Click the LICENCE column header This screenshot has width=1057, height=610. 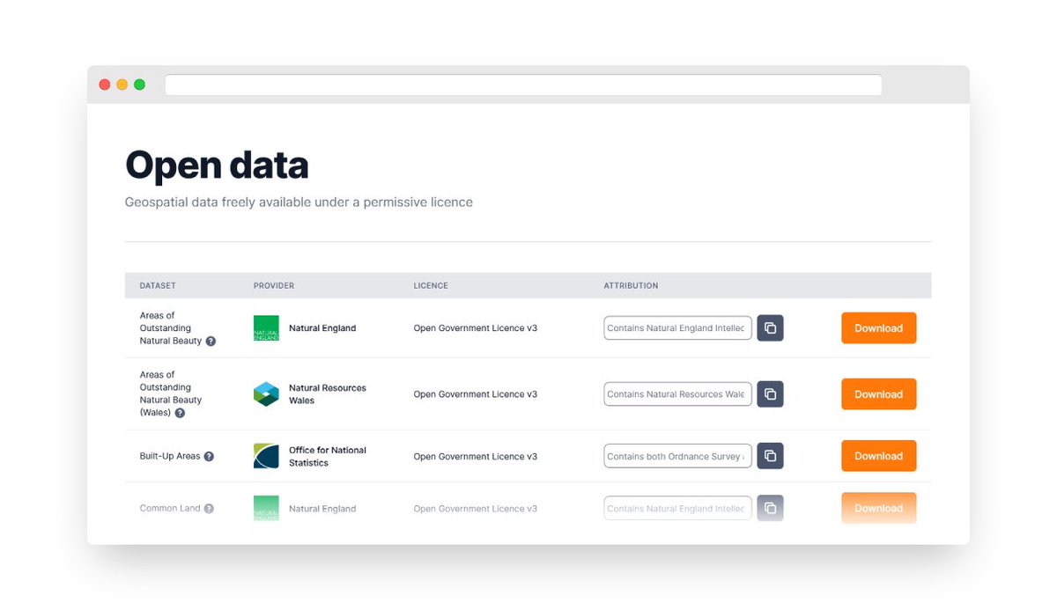431,286
